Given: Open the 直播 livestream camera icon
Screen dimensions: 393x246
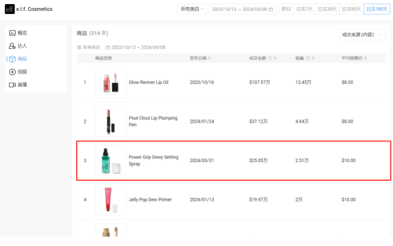Looking at the screenshot, I should point(12,85).
